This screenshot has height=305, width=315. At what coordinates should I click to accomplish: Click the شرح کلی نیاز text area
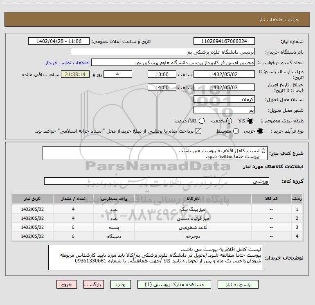(x=155, y=153)
